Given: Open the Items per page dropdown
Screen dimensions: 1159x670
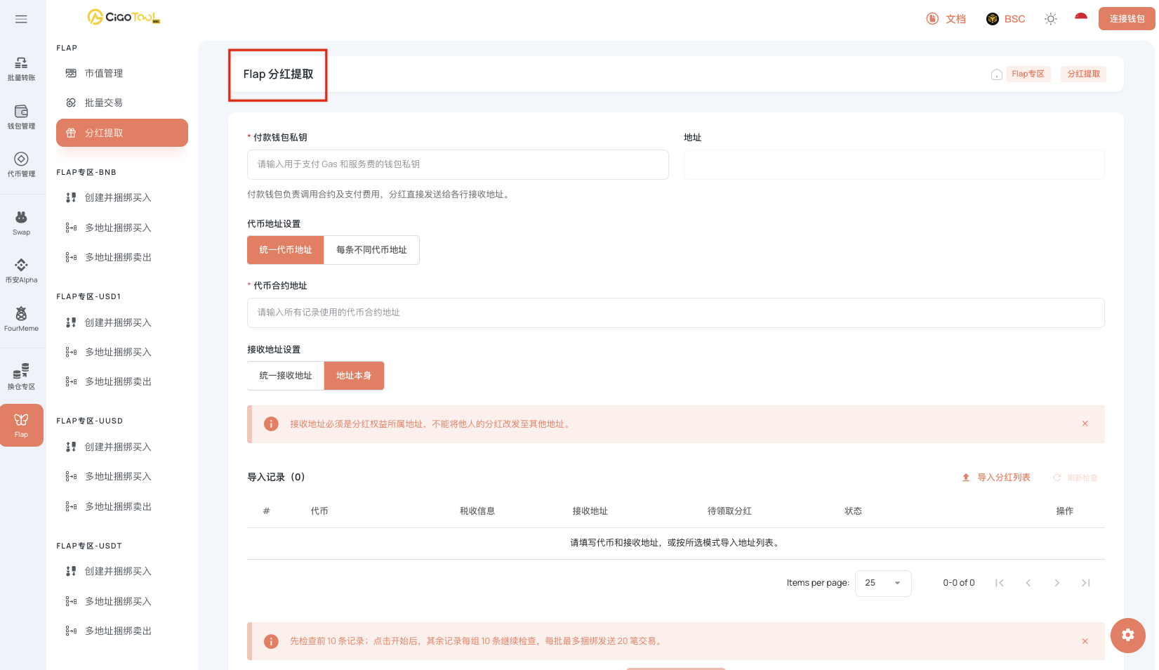Looking at the screenshot, I should tap(883, 583).
